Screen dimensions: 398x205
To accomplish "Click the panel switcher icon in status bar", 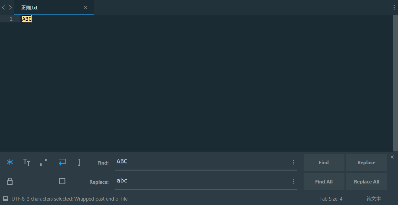I will [6, 199].
